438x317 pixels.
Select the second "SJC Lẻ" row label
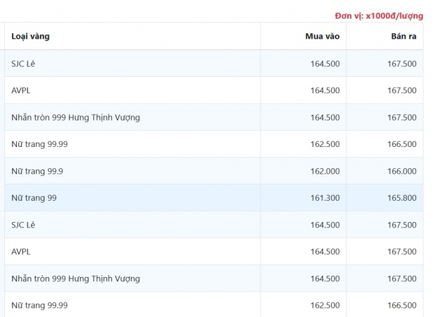pyautogui.click(x=23, y=224)
